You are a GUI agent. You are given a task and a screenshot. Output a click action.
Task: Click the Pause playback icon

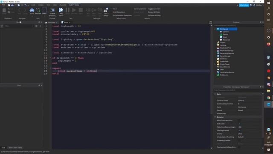tap(67, 10)
